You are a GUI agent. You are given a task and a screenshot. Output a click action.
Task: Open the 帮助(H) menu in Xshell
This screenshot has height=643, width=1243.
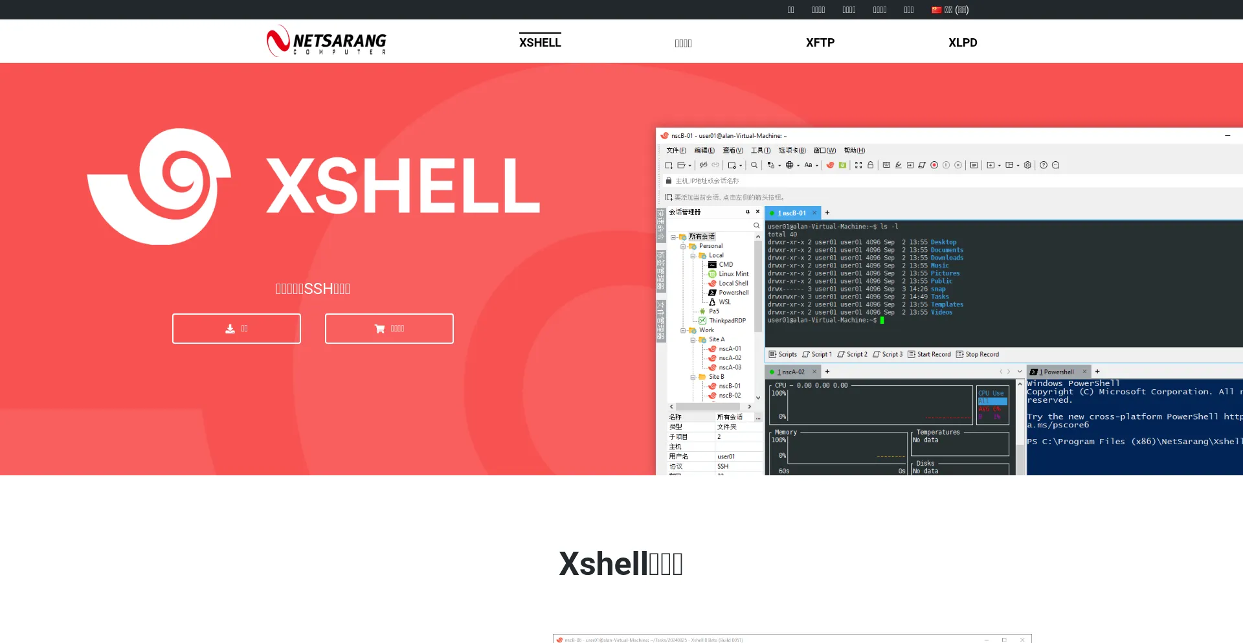pyautogui.click(x=855, y=150)
